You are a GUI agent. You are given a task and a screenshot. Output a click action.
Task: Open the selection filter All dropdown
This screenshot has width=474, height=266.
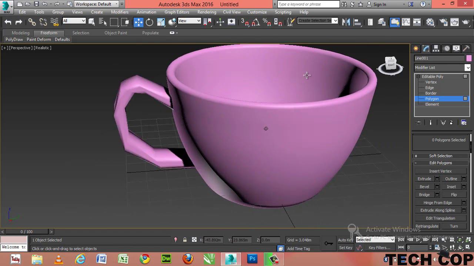(x=74, y=21)
